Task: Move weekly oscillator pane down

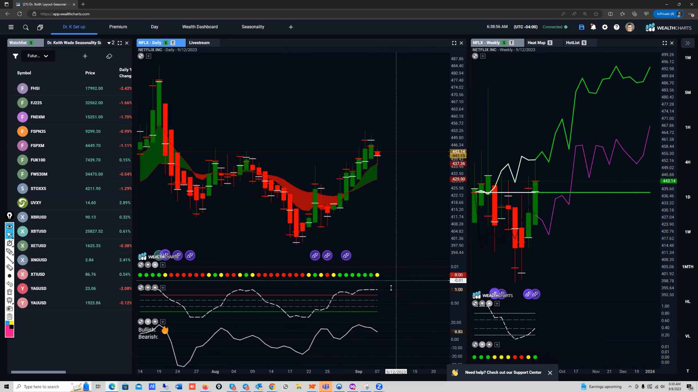Action: pyautogui.click(x=482, y=303)
